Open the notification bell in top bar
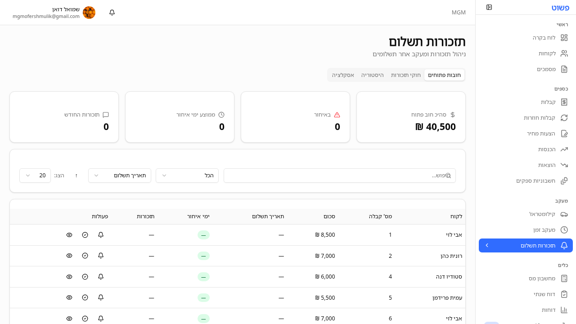The width and height of the screenshot is (576, 324). point(112,12)
